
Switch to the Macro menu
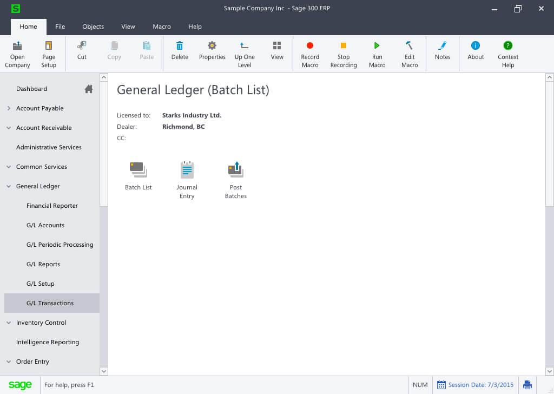pyautogui.click(x=162, y=26)
